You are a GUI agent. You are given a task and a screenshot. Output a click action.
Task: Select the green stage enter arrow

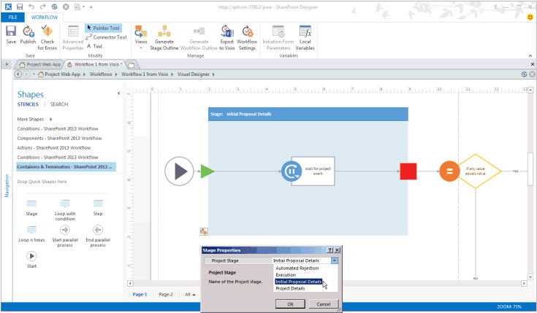tap(207, 171)
